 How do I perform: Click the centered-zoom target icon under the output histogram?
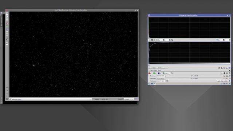coord(157,40)
